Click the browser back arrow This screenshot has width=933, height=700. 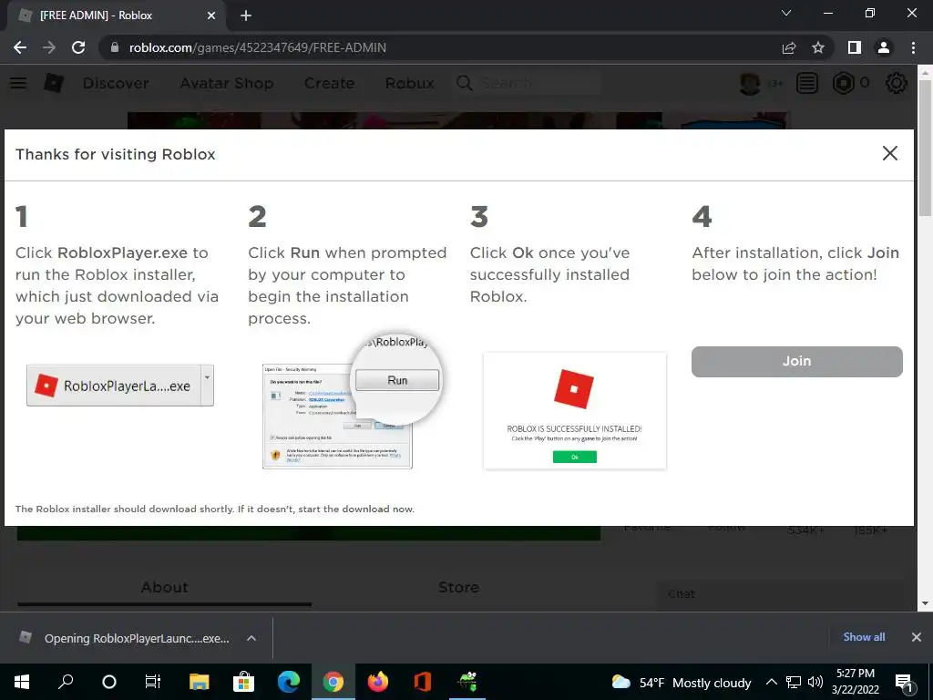pos(20,47)
